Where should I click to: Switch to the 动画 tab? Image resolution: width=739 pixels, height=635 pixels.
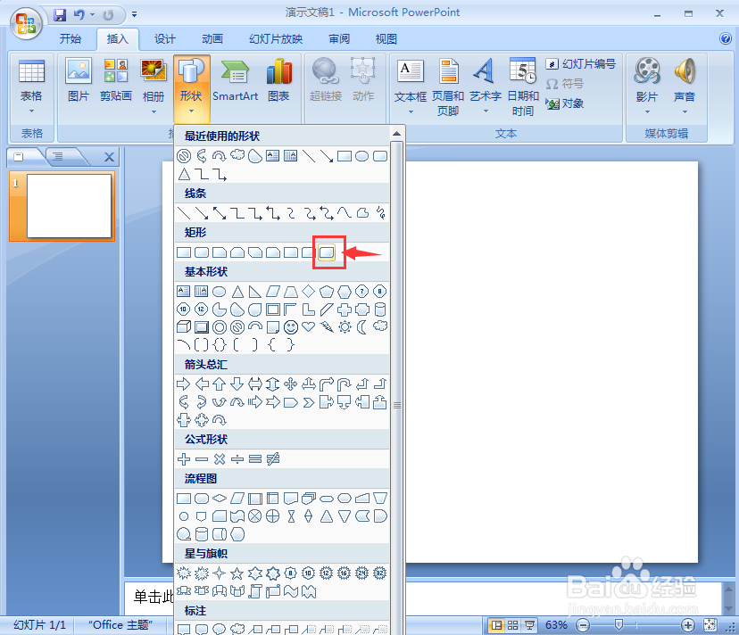click(212, 39)
